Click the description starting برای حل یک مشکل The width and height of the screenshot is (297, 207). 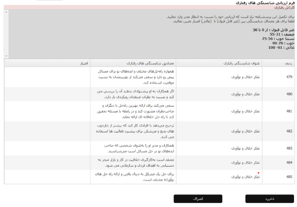click(135, 177)
